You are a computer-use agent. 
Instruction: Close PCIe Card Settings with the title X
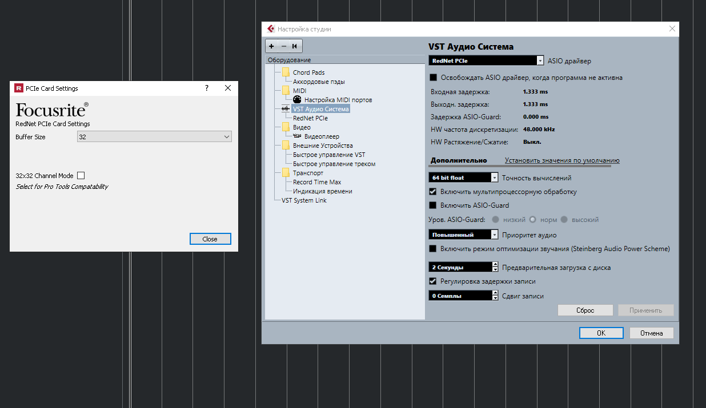pos(227,88)
